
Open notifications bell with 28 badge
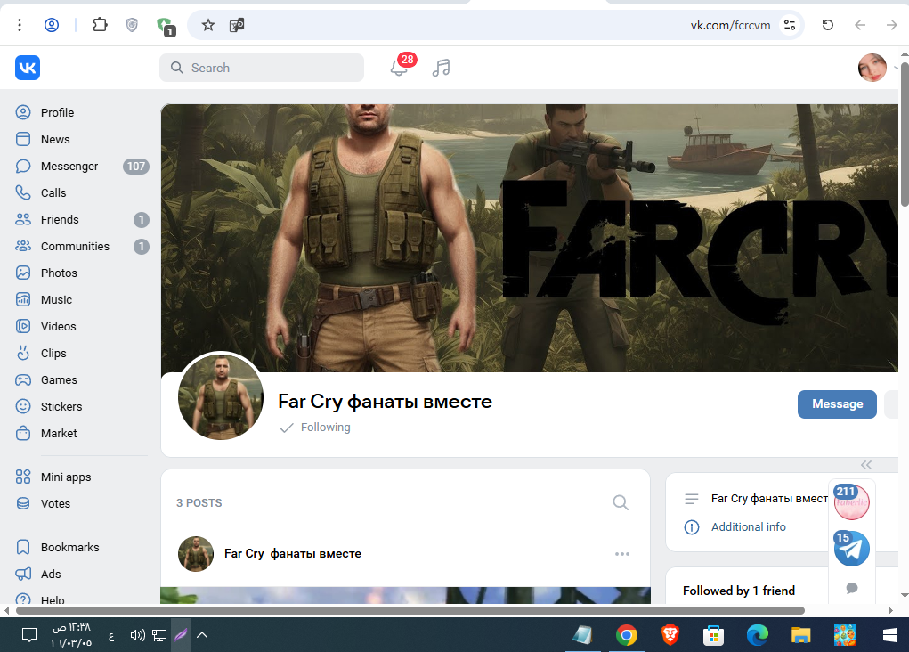click(400, 68)
